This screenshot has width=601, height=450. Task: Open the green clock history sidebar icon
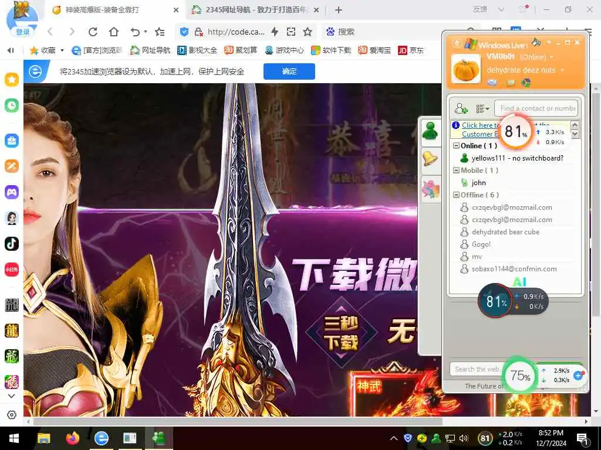click(x=12, y=105)
